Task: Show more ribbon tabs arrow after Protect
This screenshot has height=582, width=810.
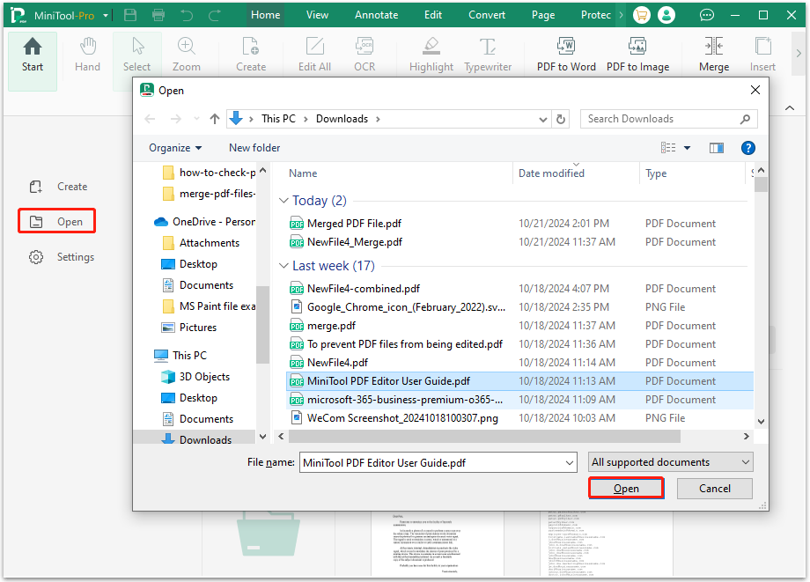Action: pos(621,15)
